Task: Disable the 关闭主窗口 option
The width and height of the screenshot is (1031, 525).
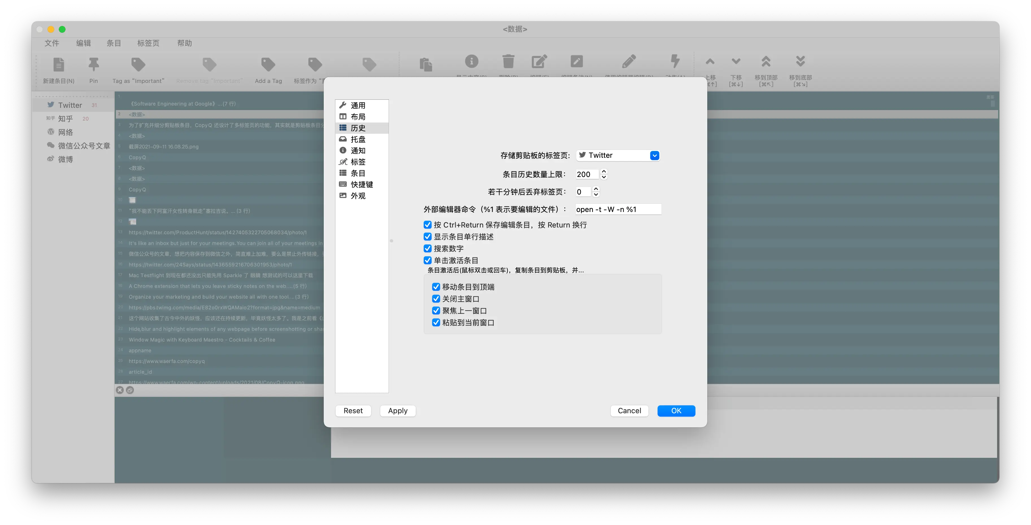Action: 436,299
